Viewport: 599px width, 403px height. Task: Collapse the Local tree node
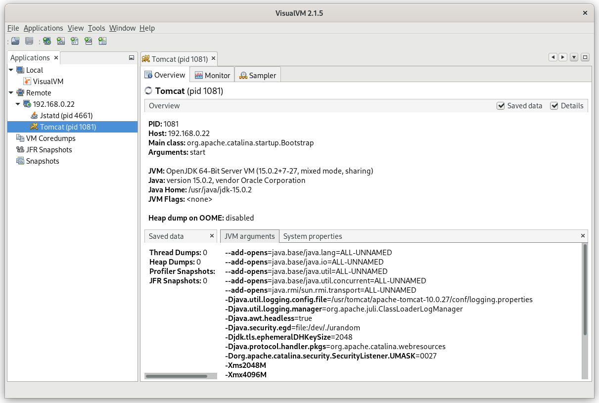[x=11, y=70]
